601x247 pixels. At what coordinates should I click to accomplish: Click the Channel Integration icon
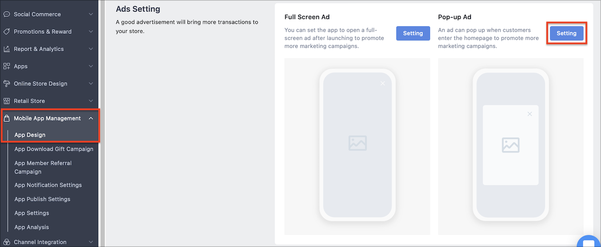point(7,242)
